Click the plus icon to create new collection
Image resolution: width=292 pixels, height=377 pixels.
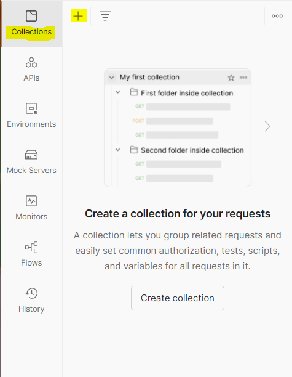point(78,16)
